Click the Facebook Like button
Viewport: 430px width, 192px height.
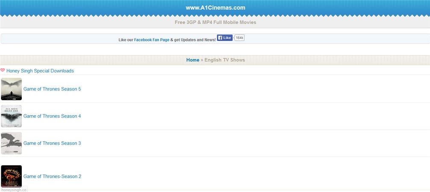tap(224, 38)
